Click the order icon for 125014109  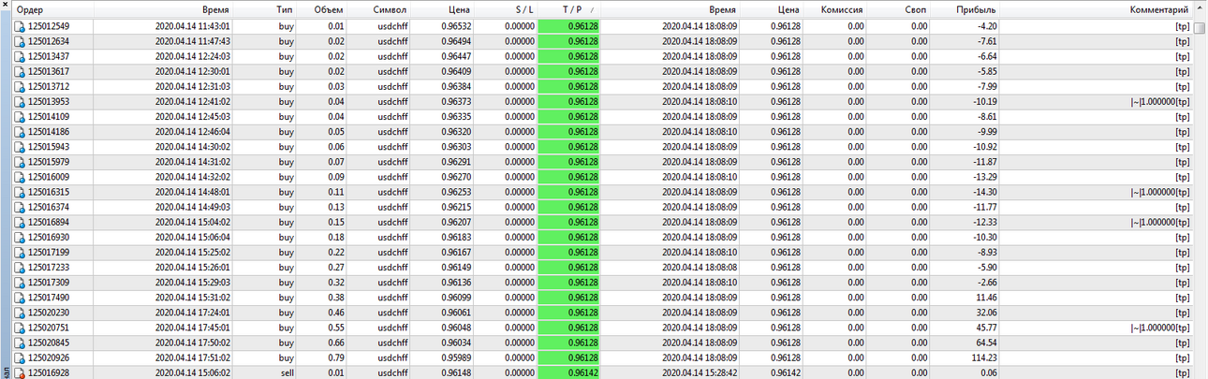click(20, 116)
